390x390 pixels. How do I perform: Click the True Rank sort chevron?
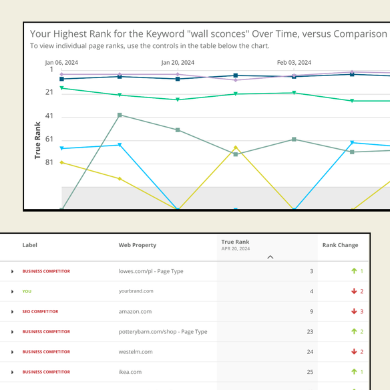pyautogui.click(x=270, y=257)
